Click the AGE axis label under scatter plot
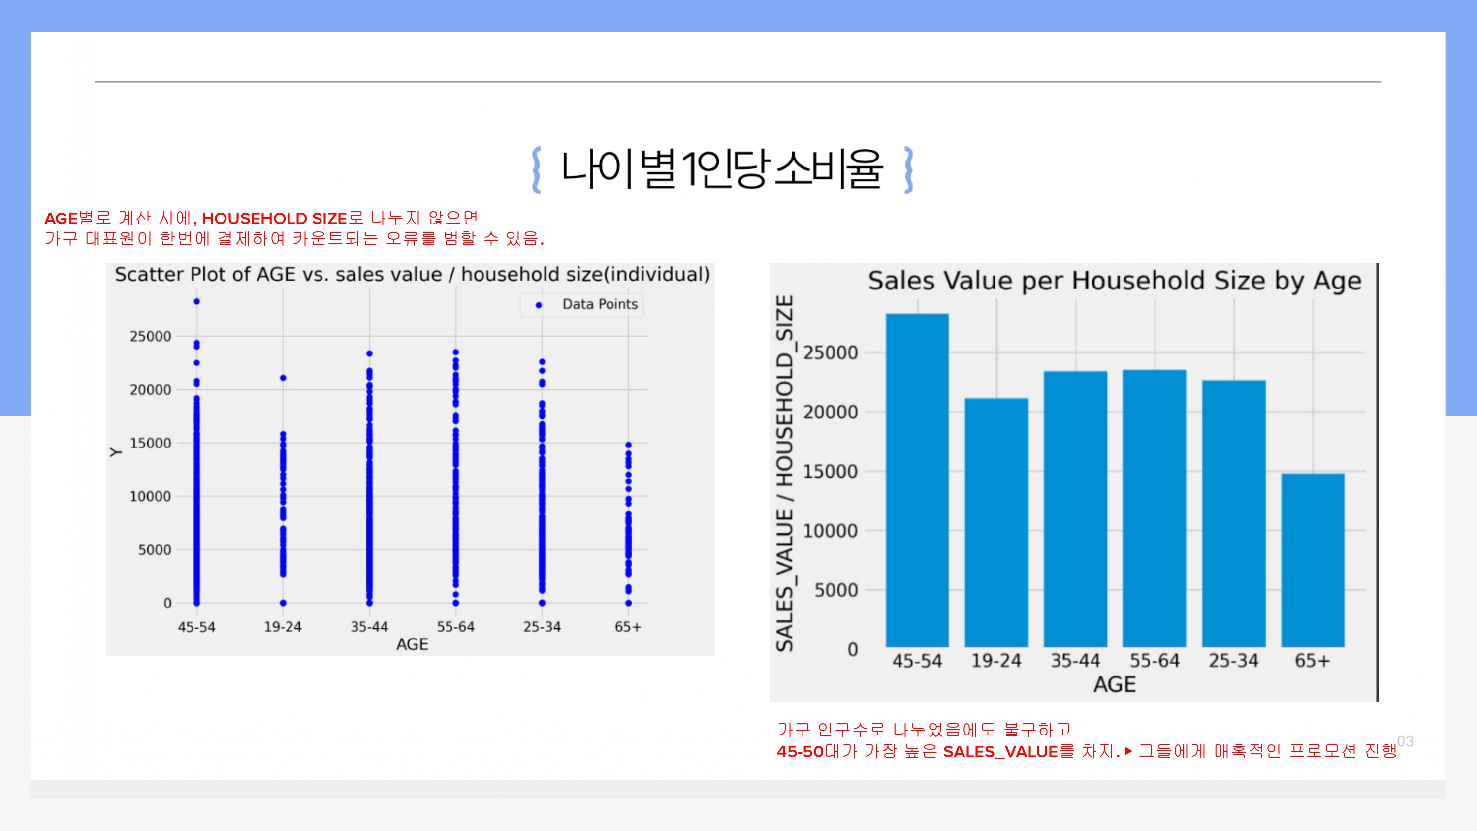Viewport: 1477px width, 831px height. (412, 644)
